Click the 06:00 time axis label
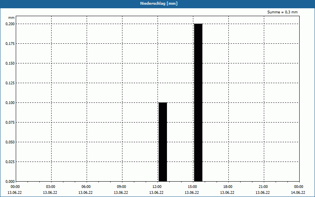This screenshot has width=315, height=197. [86, 187]
